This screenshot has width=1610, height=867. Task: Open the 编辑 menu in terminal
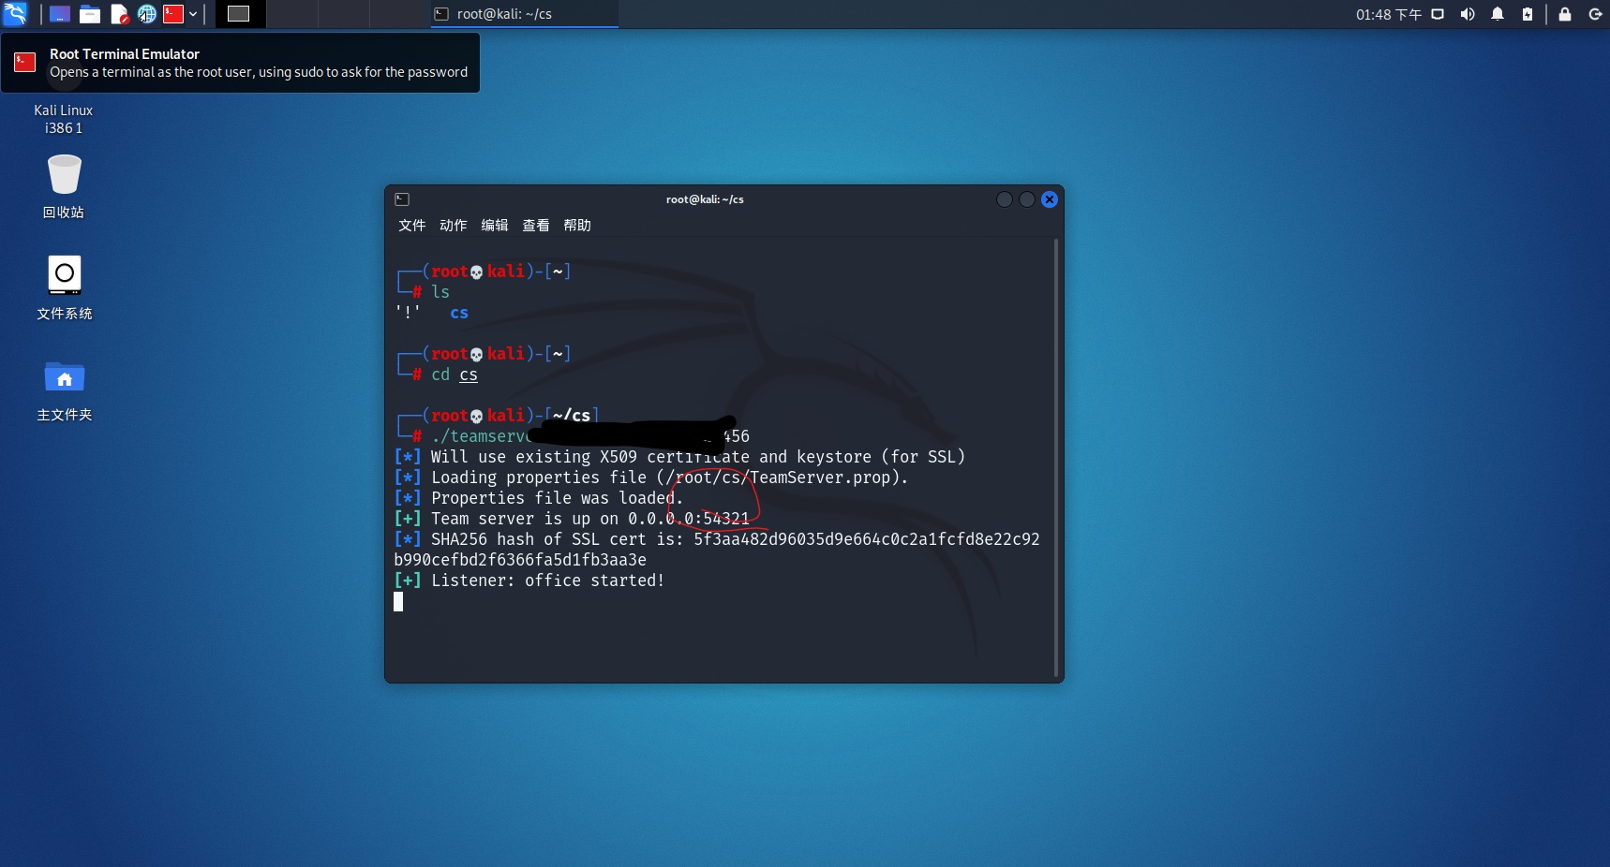494,226
